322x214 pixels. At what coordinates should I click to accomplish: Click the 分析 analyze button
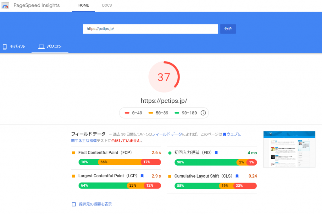point(228,29)
